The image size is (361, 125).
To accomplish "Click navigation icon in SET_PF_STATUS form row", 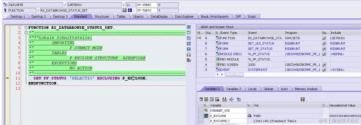I will tap(324, 49).
